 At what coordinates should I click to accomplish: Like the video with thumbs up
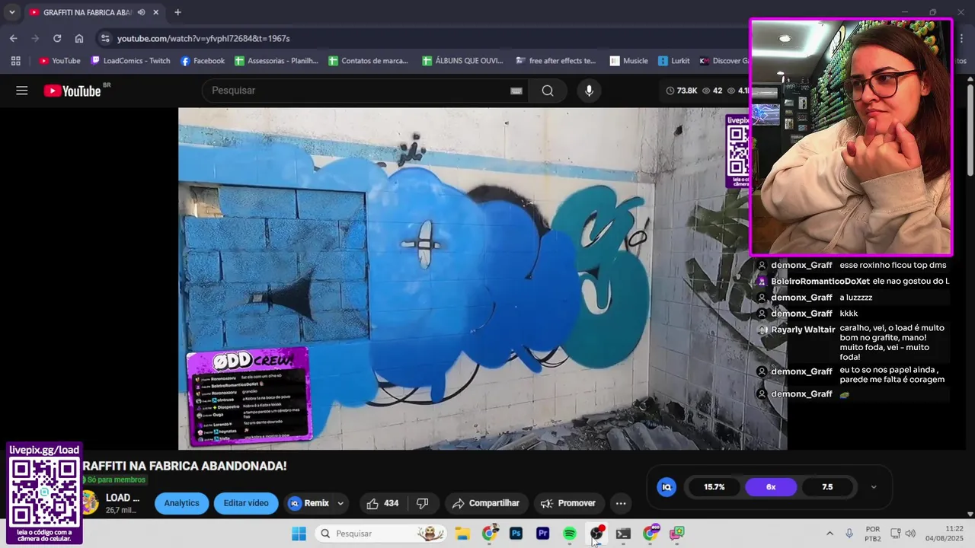pos(382,503)
